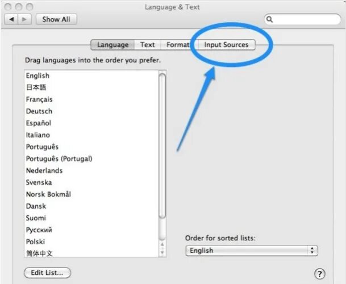Open the Input Sources tab
346x284 pixels.
[226, 45]
